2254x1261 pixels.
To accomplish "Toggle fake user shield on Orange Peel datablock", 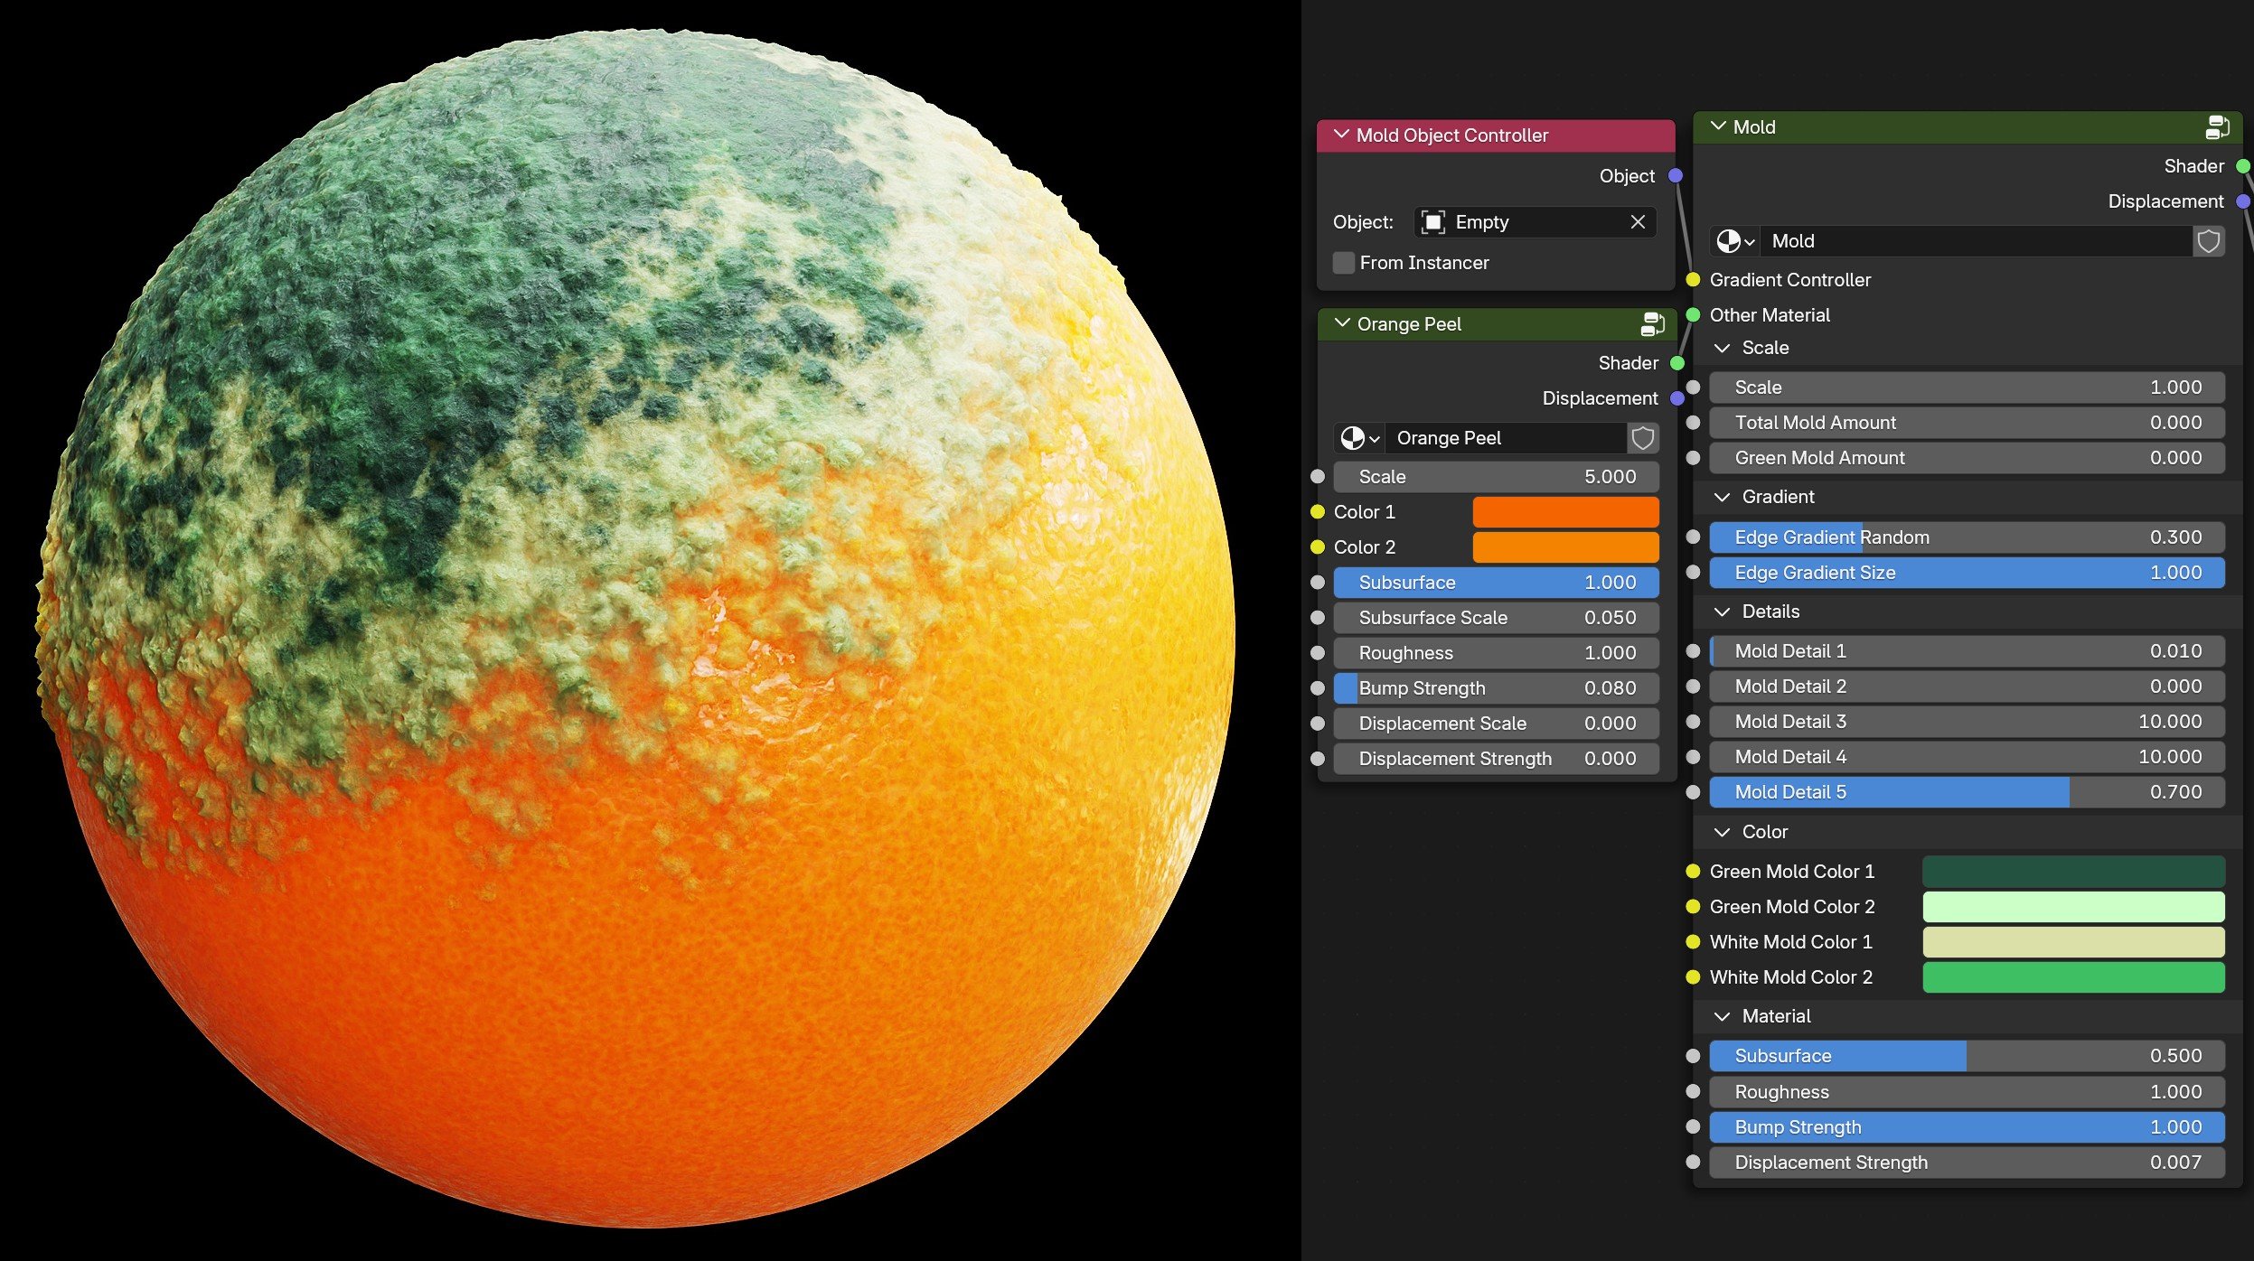I will coord(1642,438).
